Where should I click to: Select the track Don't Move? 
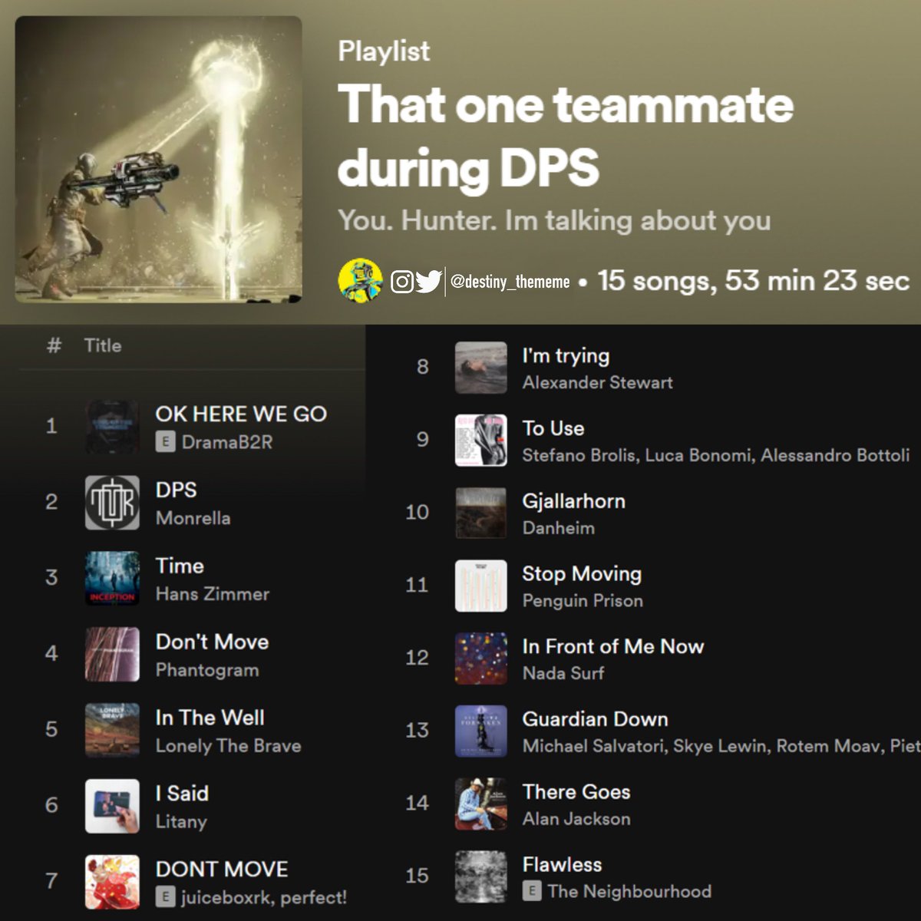click(x=212, y=642)
